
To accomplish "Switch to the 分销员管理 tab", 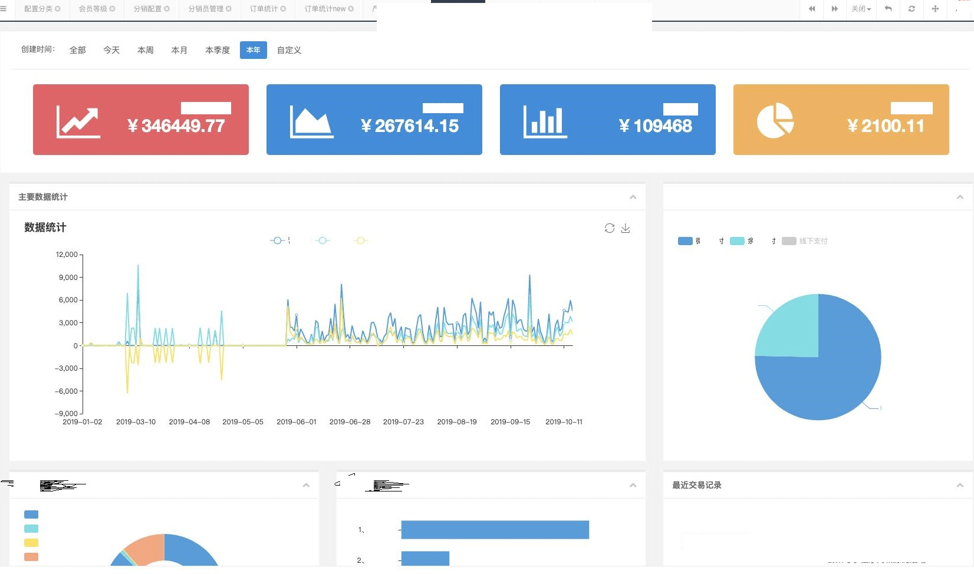I will point(206,9).
